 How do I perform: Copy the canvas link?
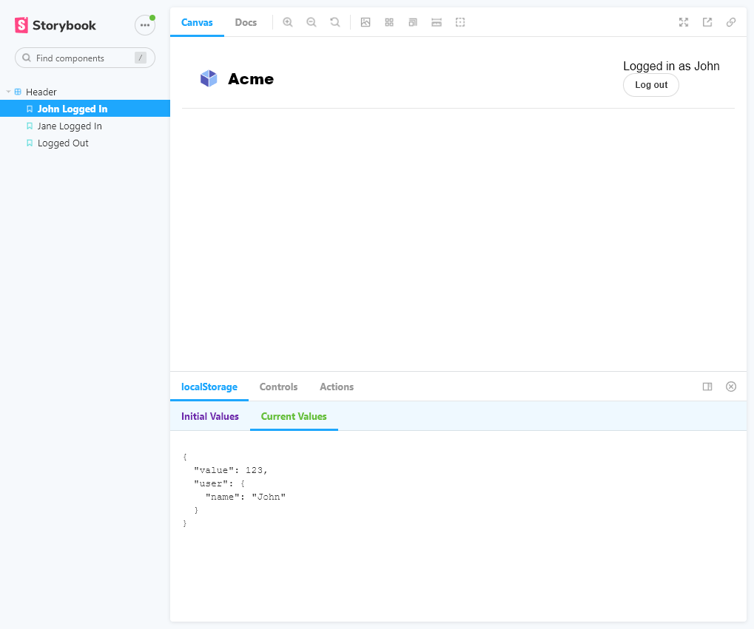(730, 22)
